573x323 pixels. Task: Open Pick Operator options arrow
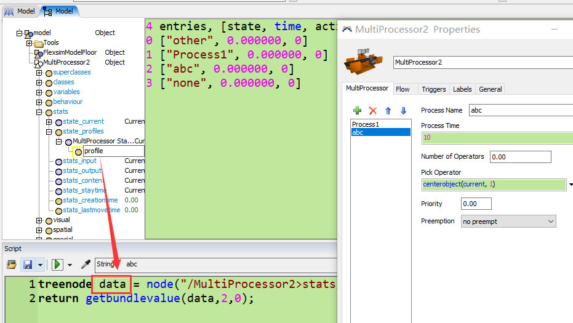[x=571, y=185]
